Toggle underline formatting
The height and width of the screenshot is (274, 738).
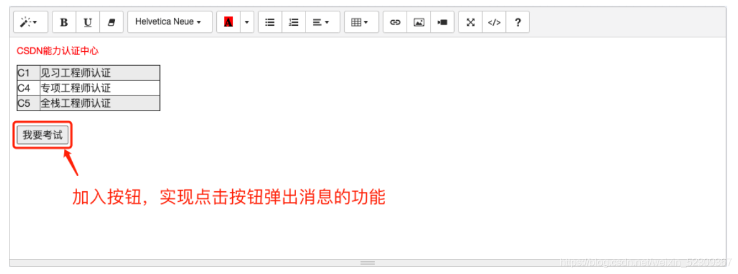(x=88, y=22)
